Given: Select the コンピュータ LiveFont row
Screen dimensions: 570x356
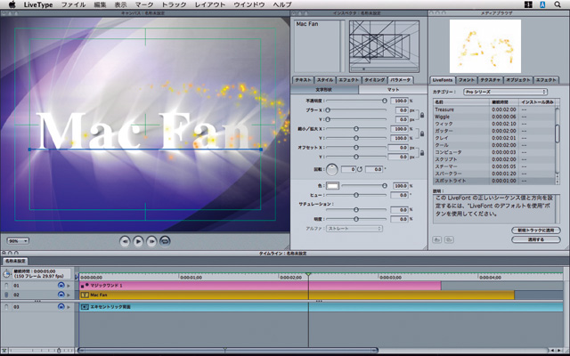Looking at the screenshot, I should [x=493, y=152].
